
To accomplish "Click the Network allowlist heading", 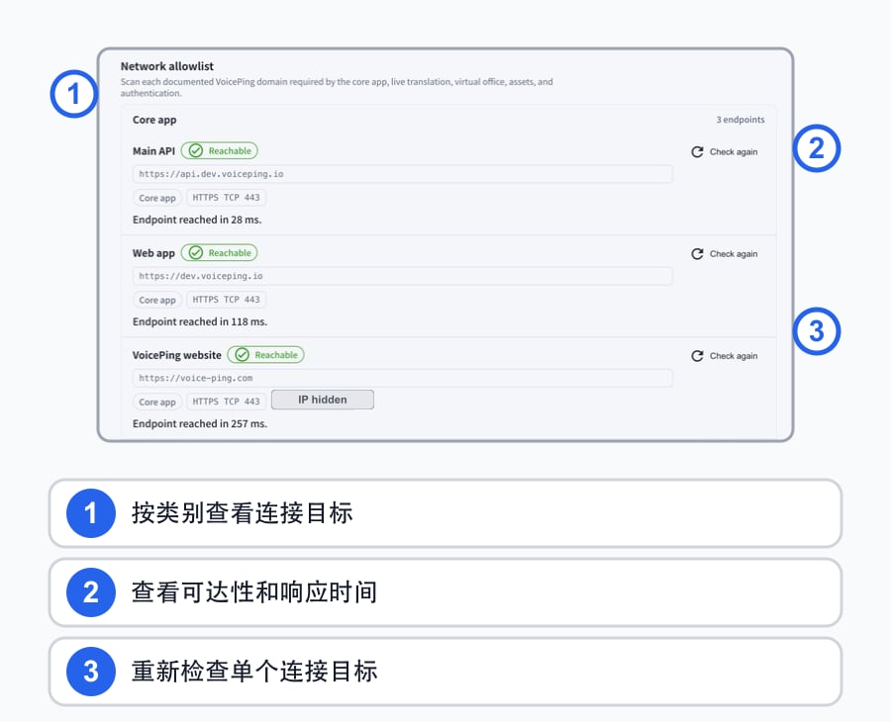I will click(167, 66).
